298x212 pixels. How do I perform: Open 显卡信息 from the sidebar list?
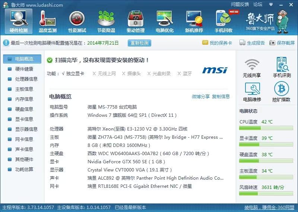(24, 119)
